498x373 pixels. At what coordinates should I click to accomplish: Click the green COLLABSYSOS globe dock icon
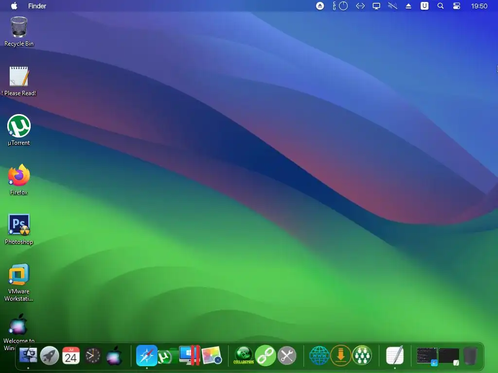pos(244,356)
